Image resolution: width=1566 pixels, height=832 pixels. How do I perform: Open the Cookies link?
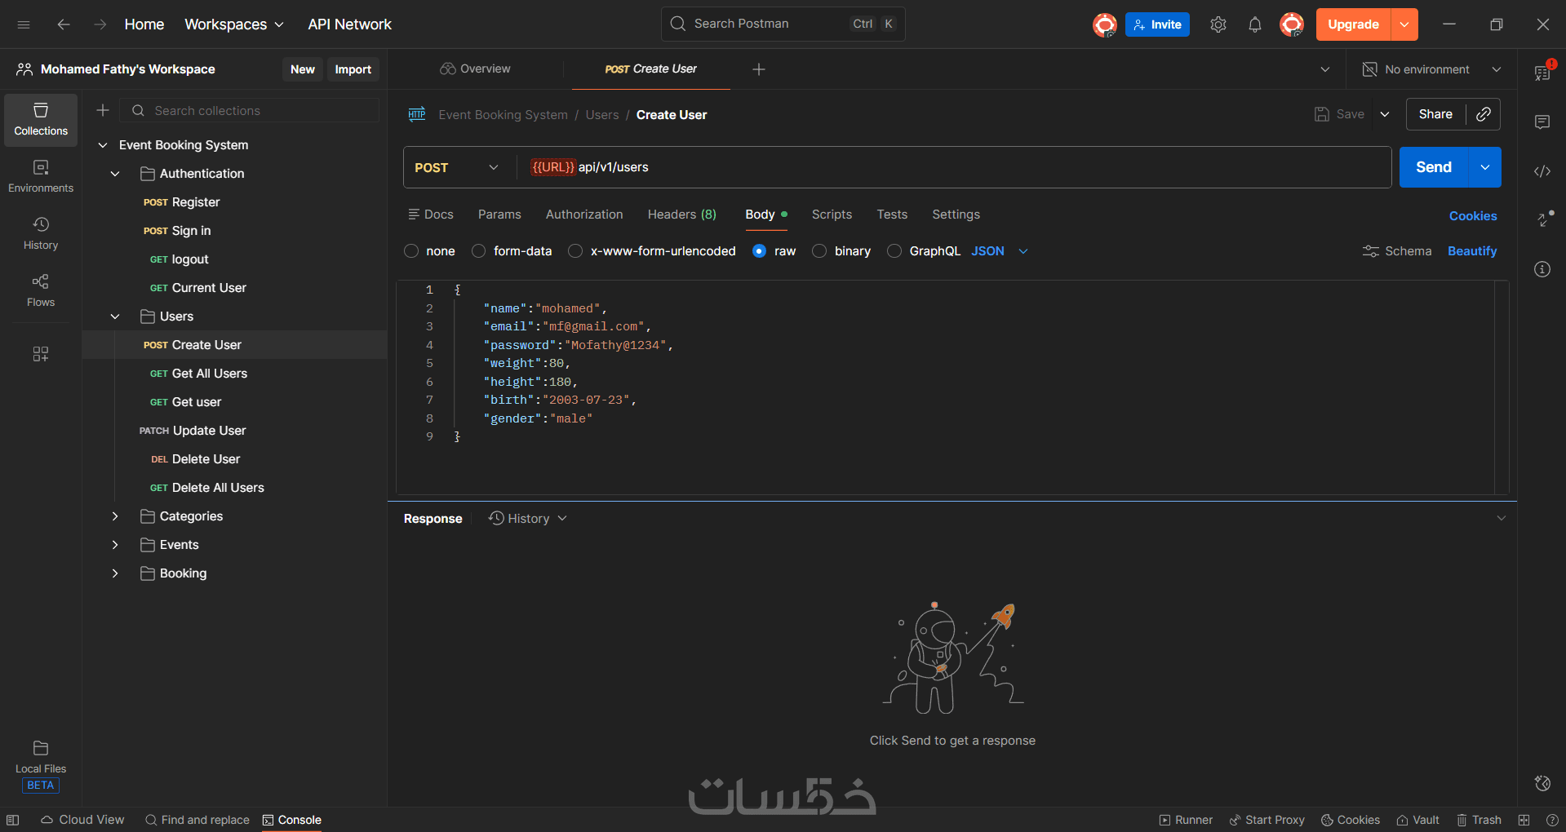click(1473, 216)
